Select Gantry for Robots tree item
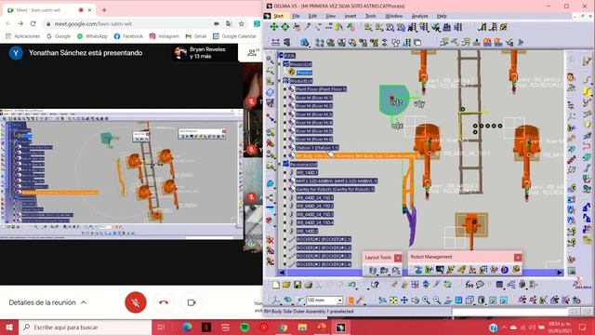 tap(335, 189)
